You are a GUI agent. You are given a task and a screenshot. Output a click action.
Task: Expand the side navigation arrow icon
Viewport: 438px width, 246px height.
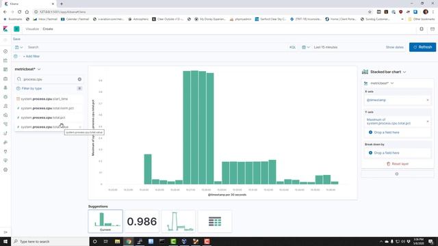point(5,232)
